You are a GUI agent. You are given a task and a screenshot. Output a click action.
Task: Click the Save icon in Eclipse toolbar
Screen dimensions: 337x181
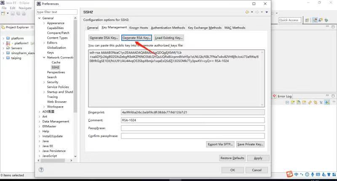click(x=13, y=13)
